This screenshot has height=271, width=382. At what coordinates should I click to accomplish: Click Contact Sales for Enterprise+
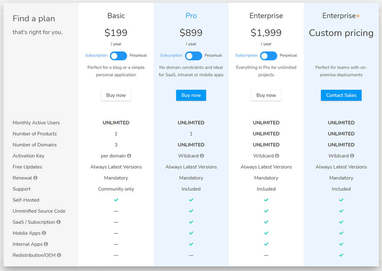[x=341, y=95]
